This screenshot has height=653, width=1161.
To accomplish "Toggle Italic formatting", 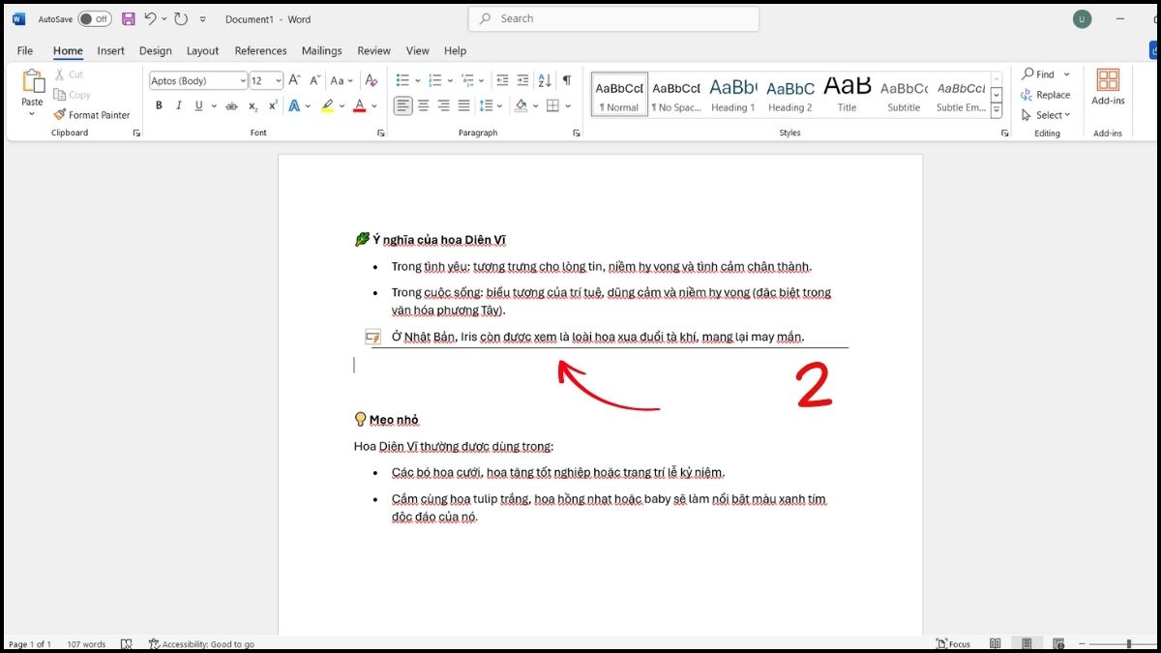I will click(179, 106).
